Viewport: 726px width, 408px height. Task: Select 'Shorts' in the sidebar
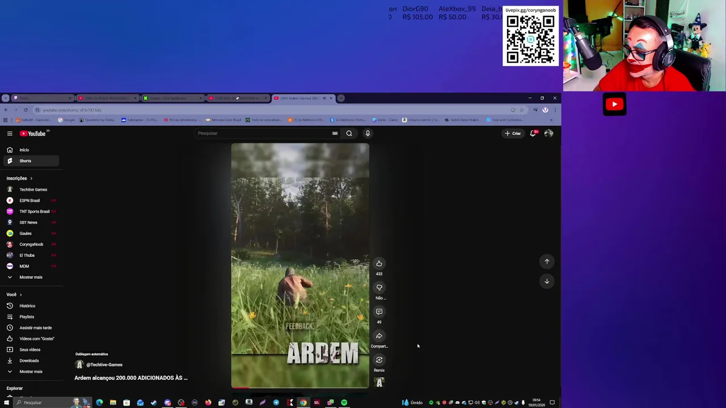[x=31, y=161]
